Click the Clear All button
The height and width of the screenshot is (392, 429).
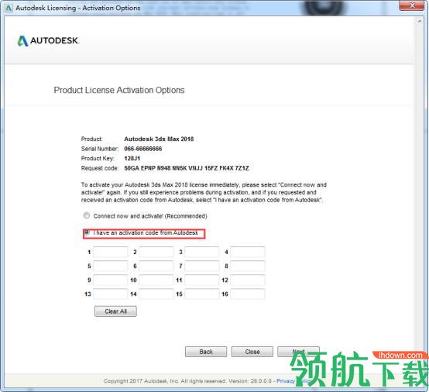(x=115, y=311)
